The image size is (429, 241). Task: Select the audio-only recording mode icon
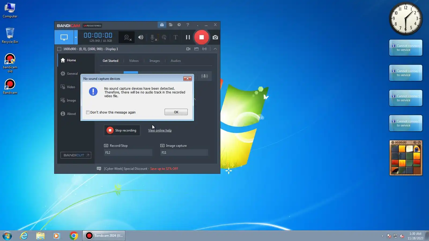[205, 76]
